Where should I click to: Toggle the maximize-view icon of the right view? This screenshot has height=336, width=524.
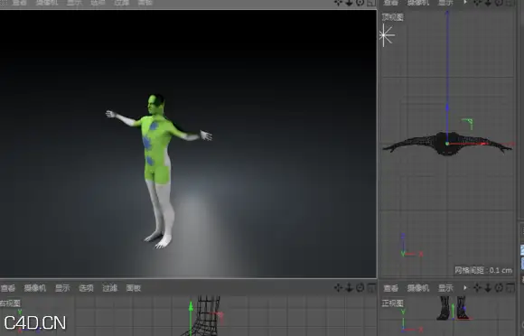click(x=371, y=287)
